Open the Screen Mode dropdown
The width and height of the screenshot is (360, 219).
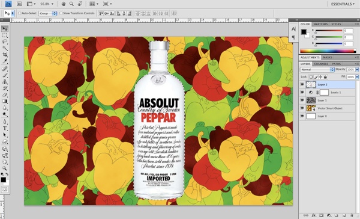point(107,4)
